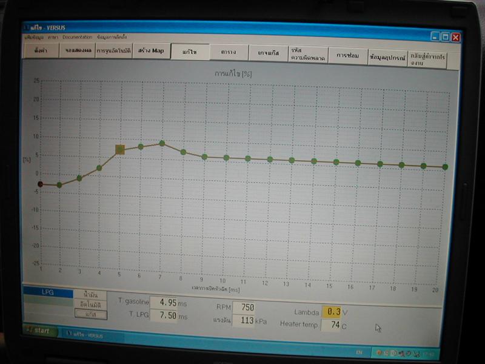Click the VERSUS taskbar window button
The image size is (485, 364).
[x=85, y=335]
